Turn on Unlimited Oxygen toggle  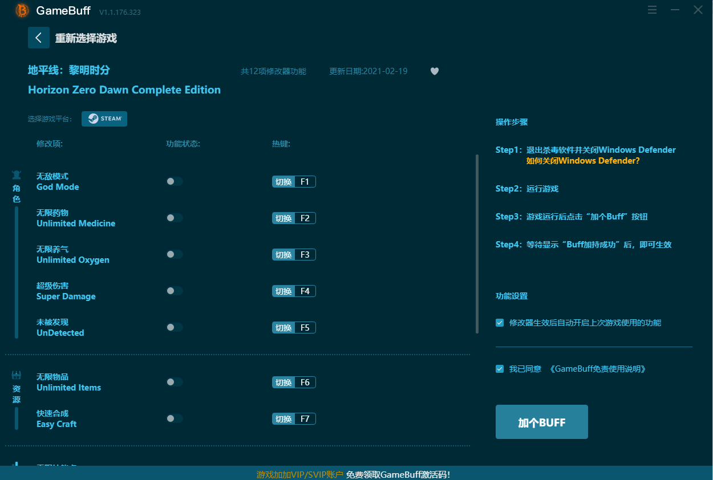coord(175,254)
